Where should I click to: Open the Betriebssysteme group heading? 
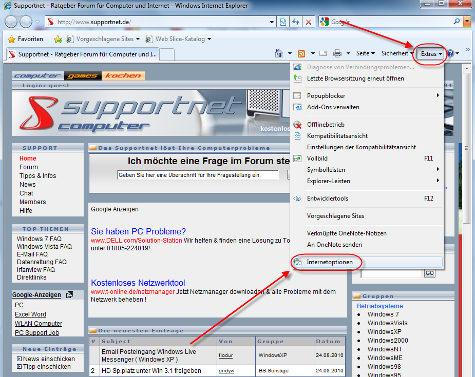[x=380, y=306]
